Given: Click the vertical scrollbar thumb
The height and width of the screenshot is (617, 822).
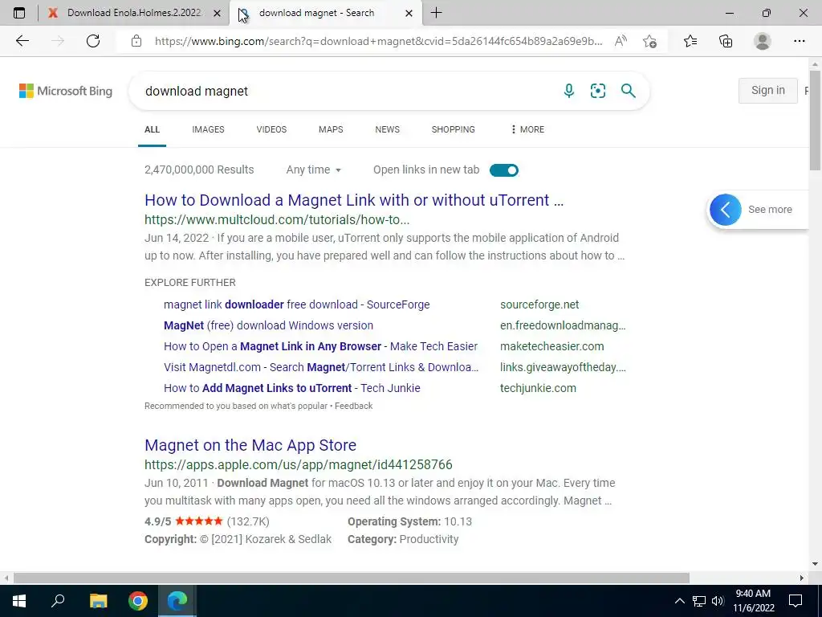Looking at the screenshot, I should (x=815, y=121).
